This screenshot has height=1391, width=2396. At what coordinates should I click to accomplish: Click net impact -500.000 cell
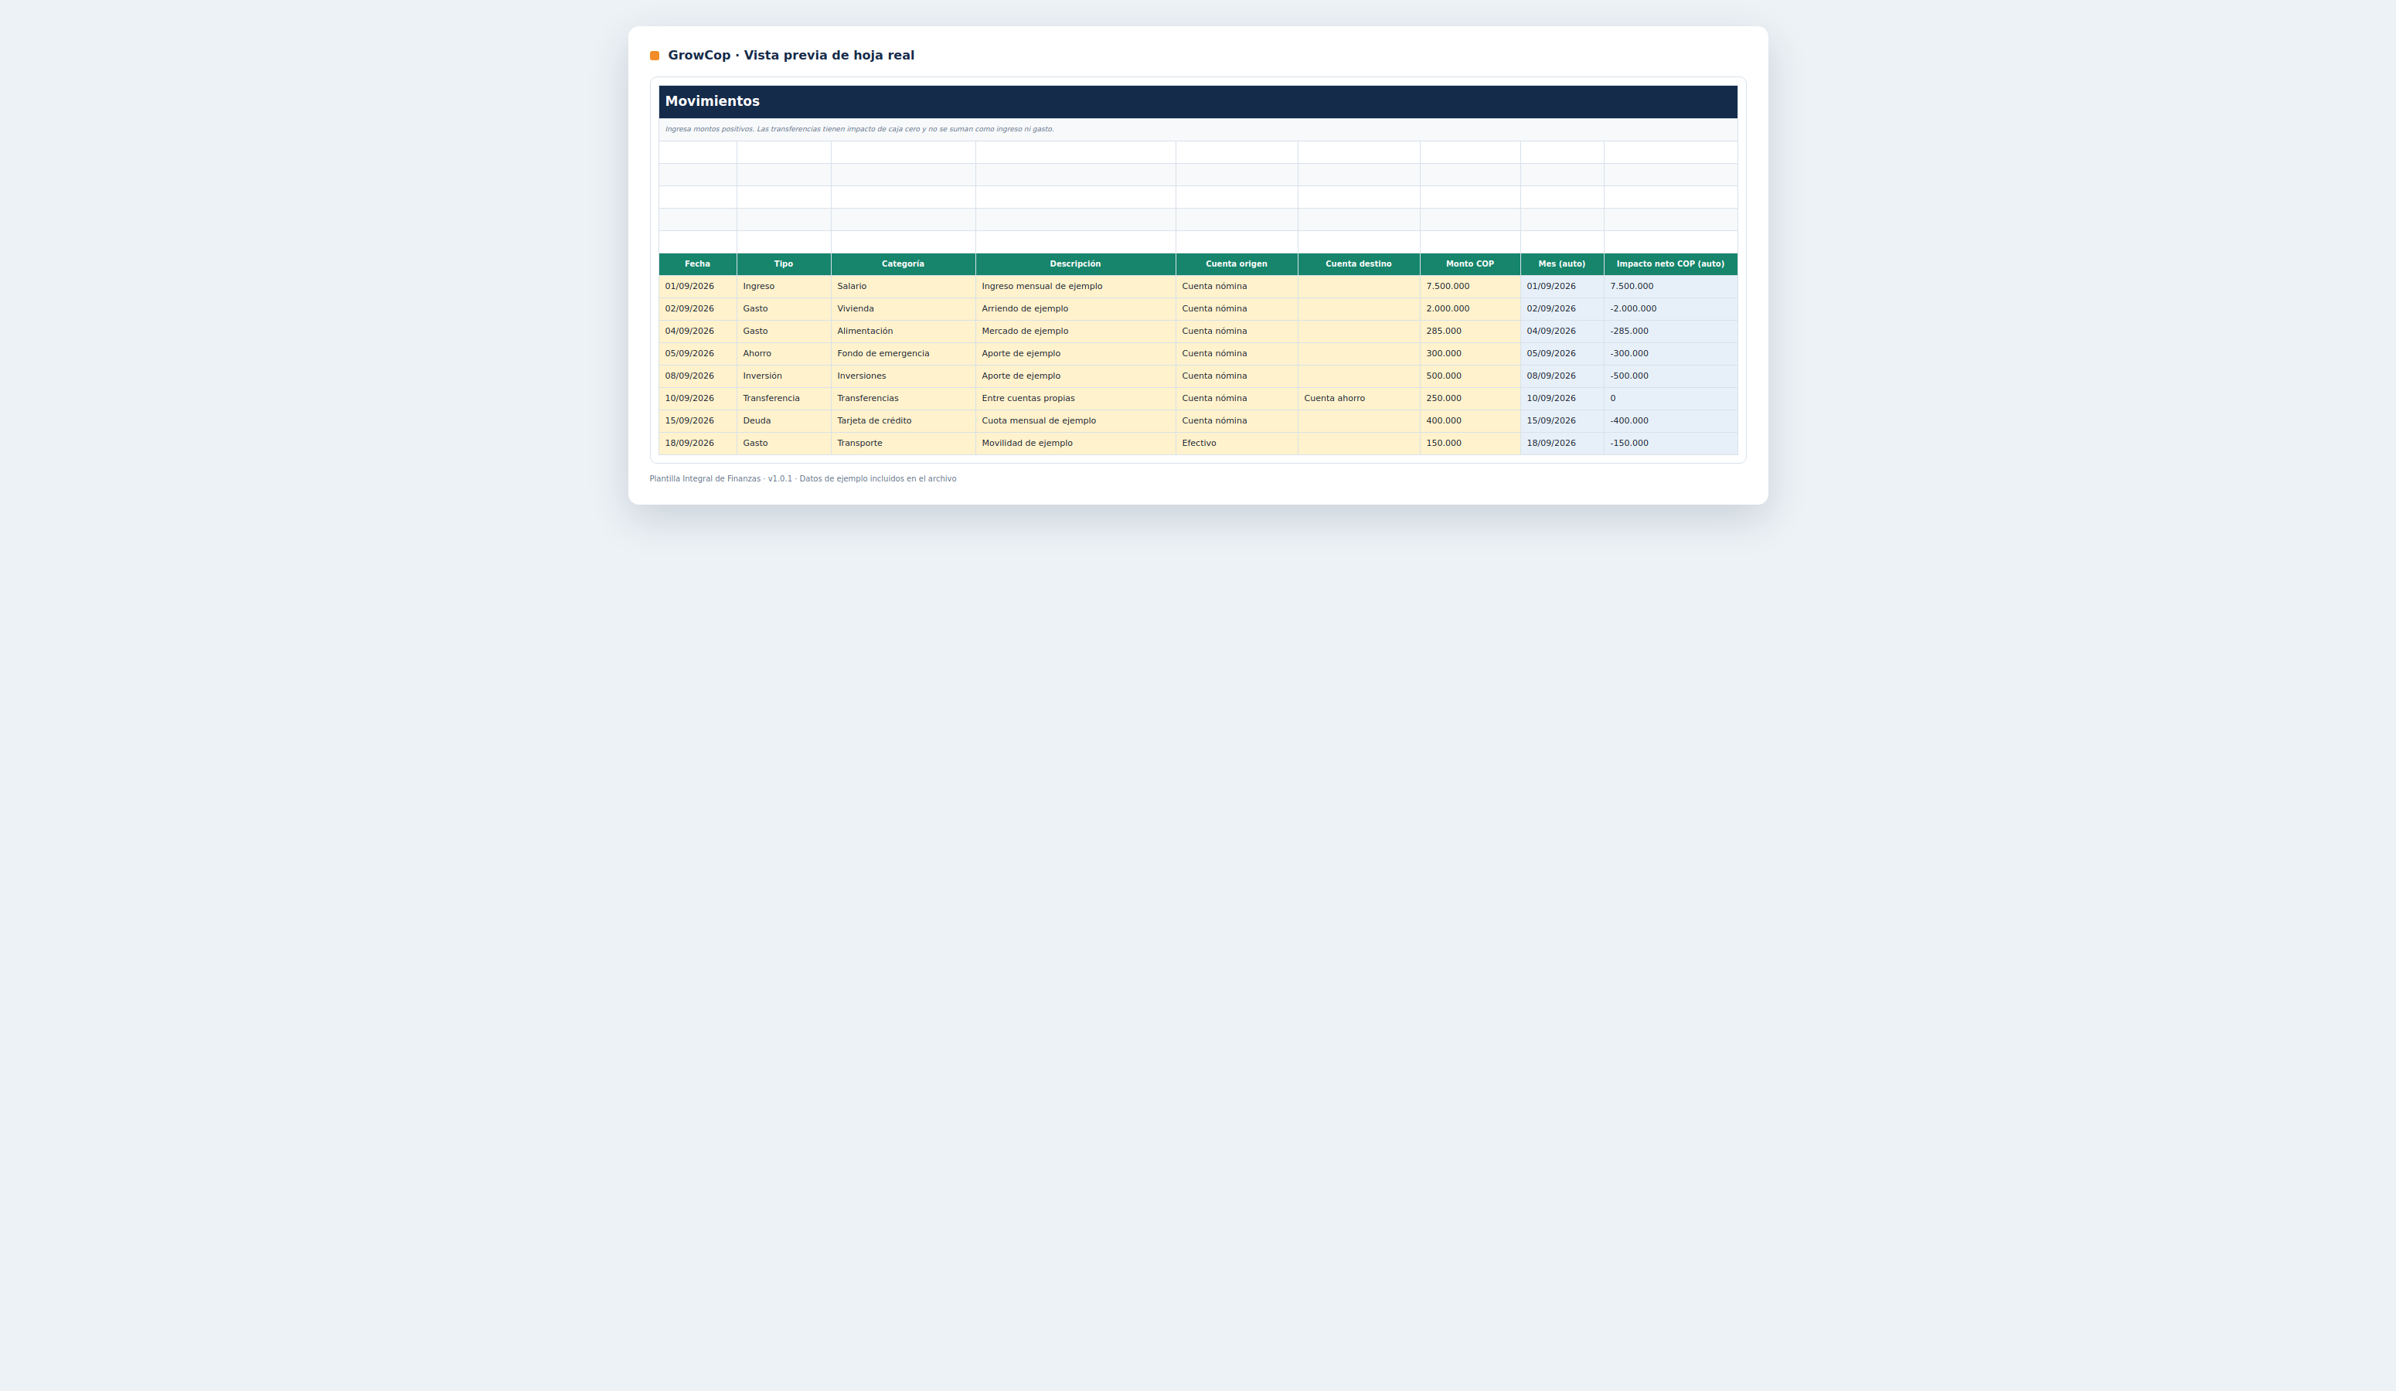click(1670, 376)
